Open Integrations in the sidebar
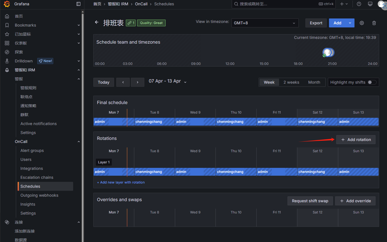Screen dimensions: 387x242 pos(32,168)
